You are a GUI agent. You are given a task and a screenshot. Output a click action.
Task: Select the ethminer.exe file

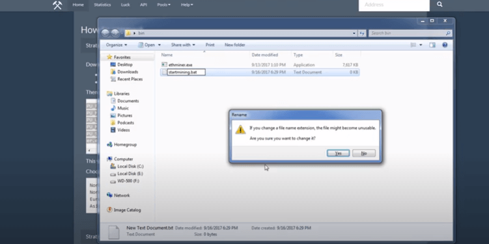180,65
